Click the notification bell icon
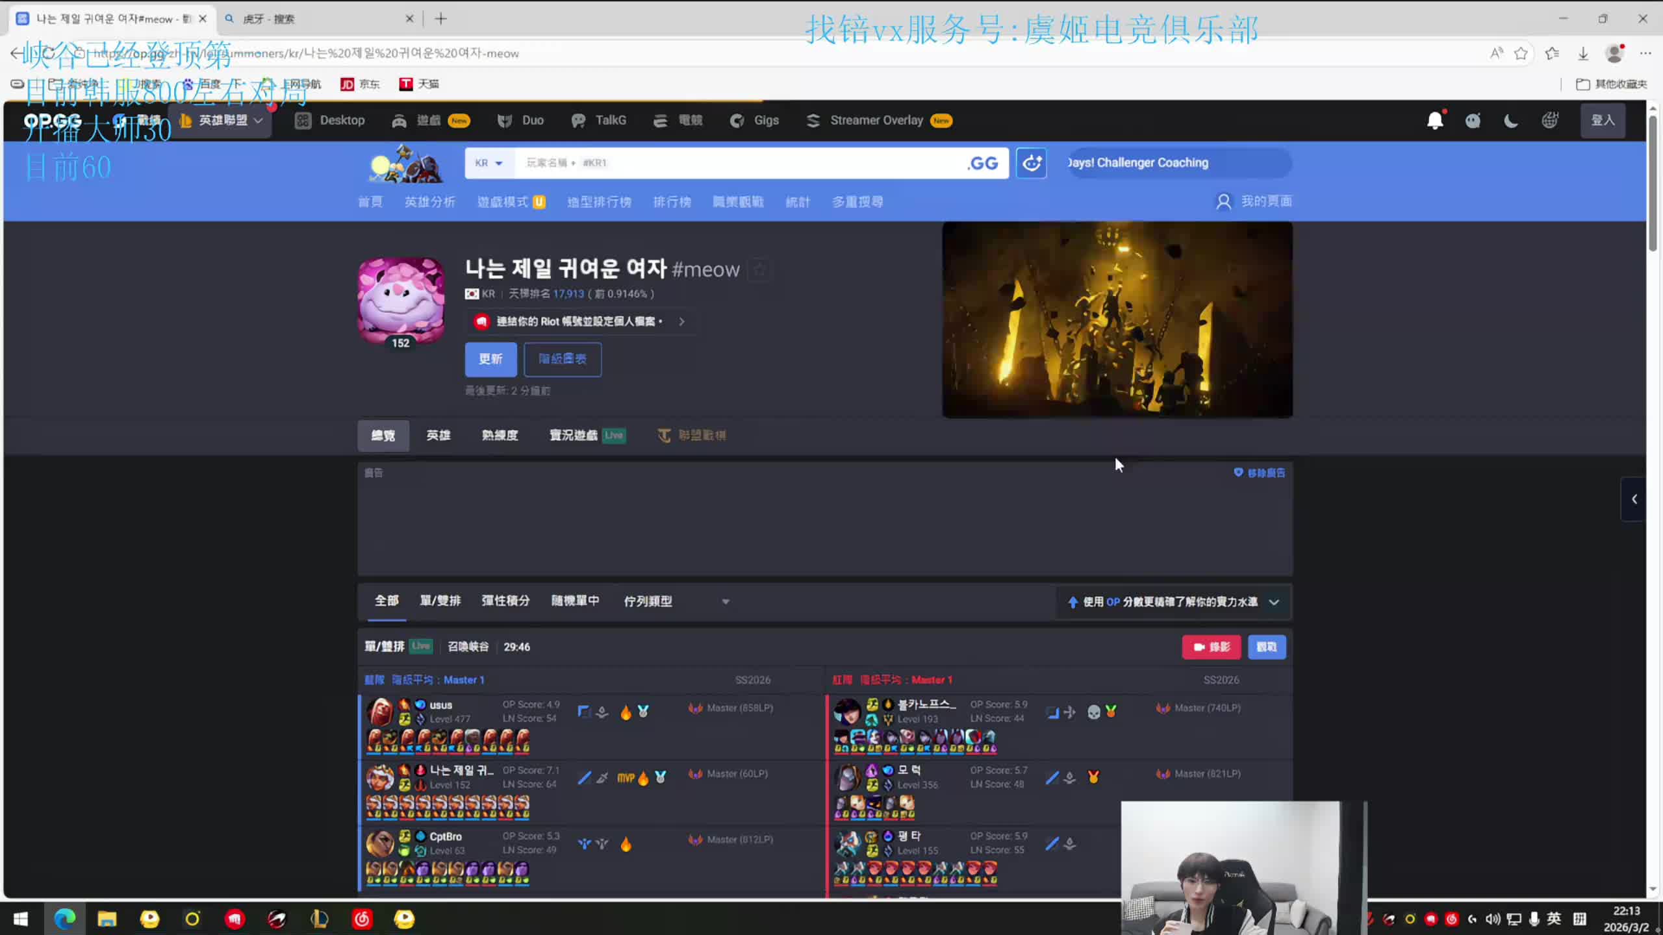 pyautogui.click(x=1434, y=121)
